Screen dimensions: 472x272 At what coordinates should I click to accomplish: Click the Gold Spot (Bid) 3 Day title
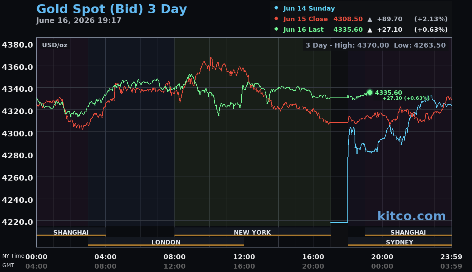click(111, 9)
